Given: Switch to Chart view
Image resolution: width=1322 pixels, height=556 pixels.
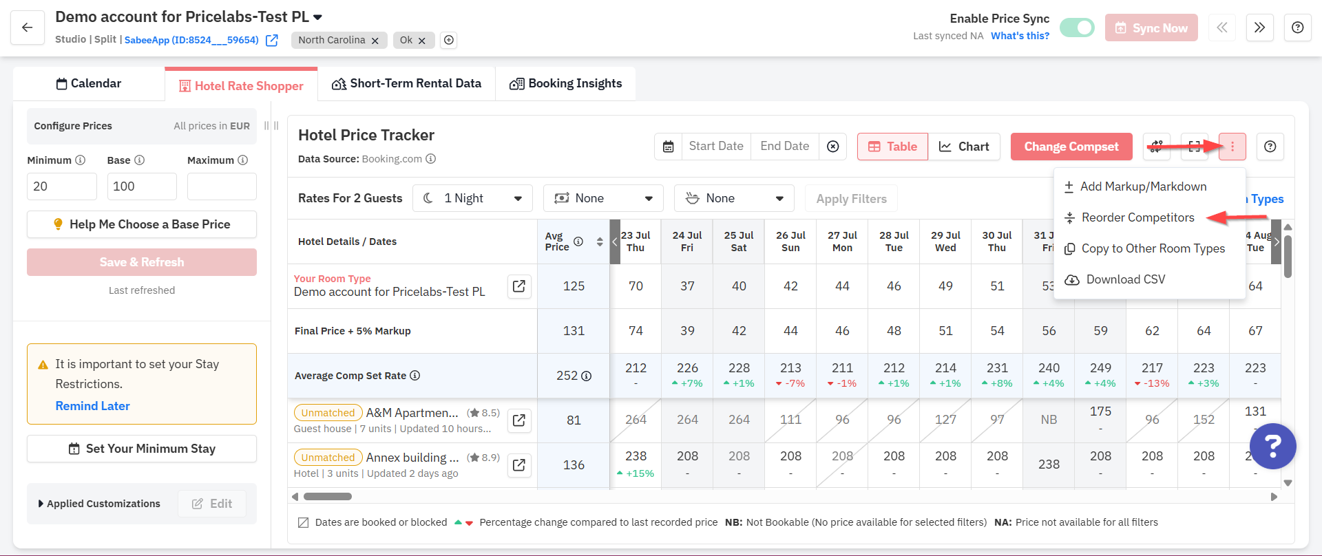Looking at the screenshot, I should click(964, 147).
